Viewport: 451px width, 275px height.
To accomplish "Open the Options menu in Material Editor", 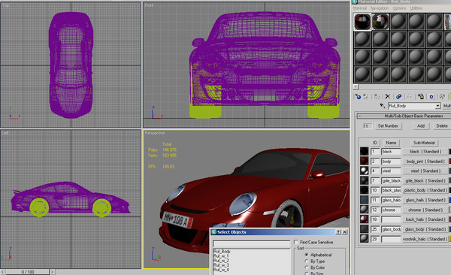I will pos(400,8).
